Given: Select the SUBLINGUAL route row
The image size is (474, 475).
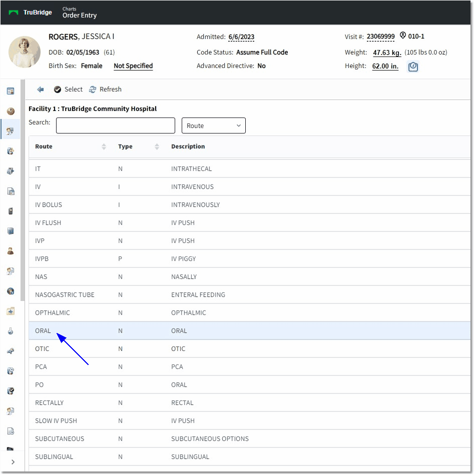Looking at the screenshot, I should [x=250, y=457].
